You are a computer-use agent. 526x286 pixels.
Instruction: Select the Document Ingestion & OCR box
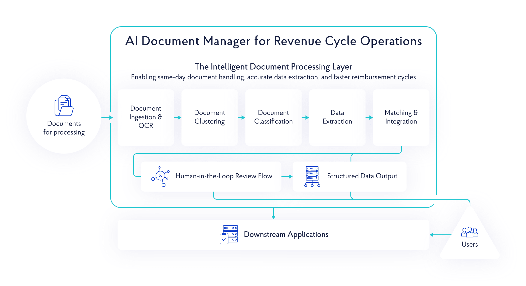pos(146,117)
